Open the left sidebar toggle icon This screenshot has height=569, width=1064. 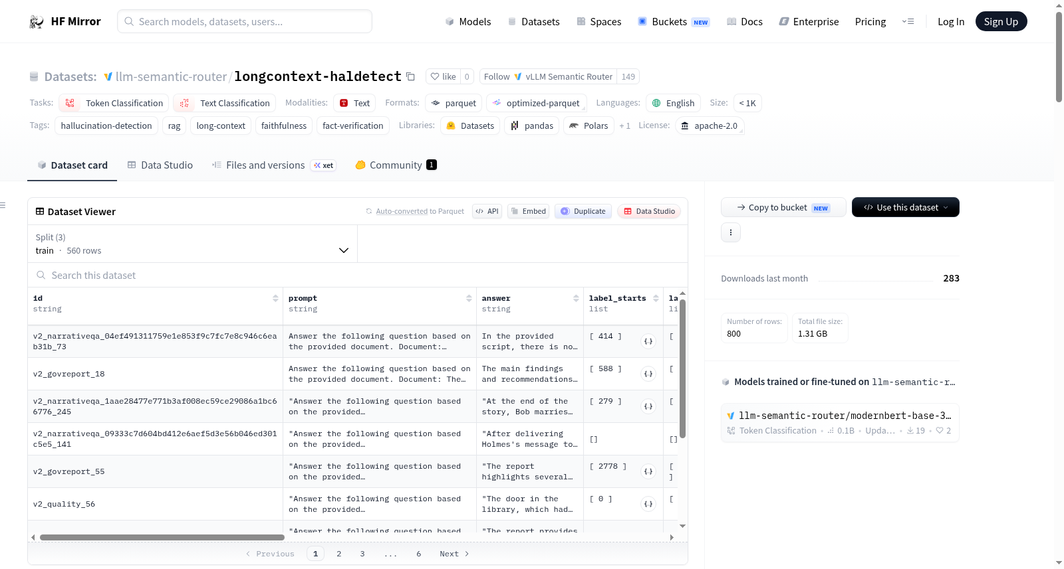click(3, 205)
